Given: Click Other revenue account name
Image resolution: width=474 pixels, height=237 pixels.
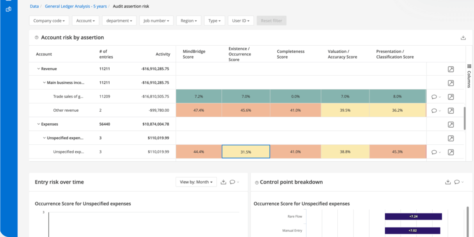Looking at the screenshot, I should (66, 110).
